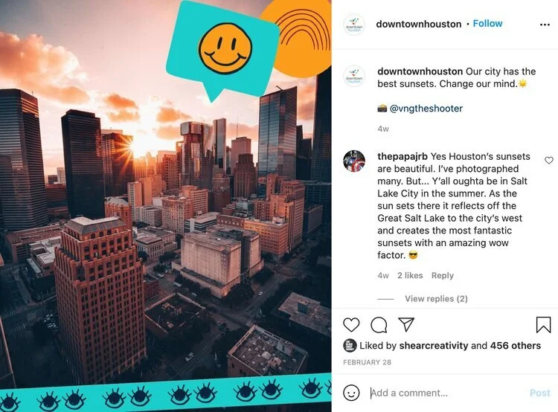Open shearcreativity's profile from likes
Screen dimensions: 558x412
coord(434,346)
